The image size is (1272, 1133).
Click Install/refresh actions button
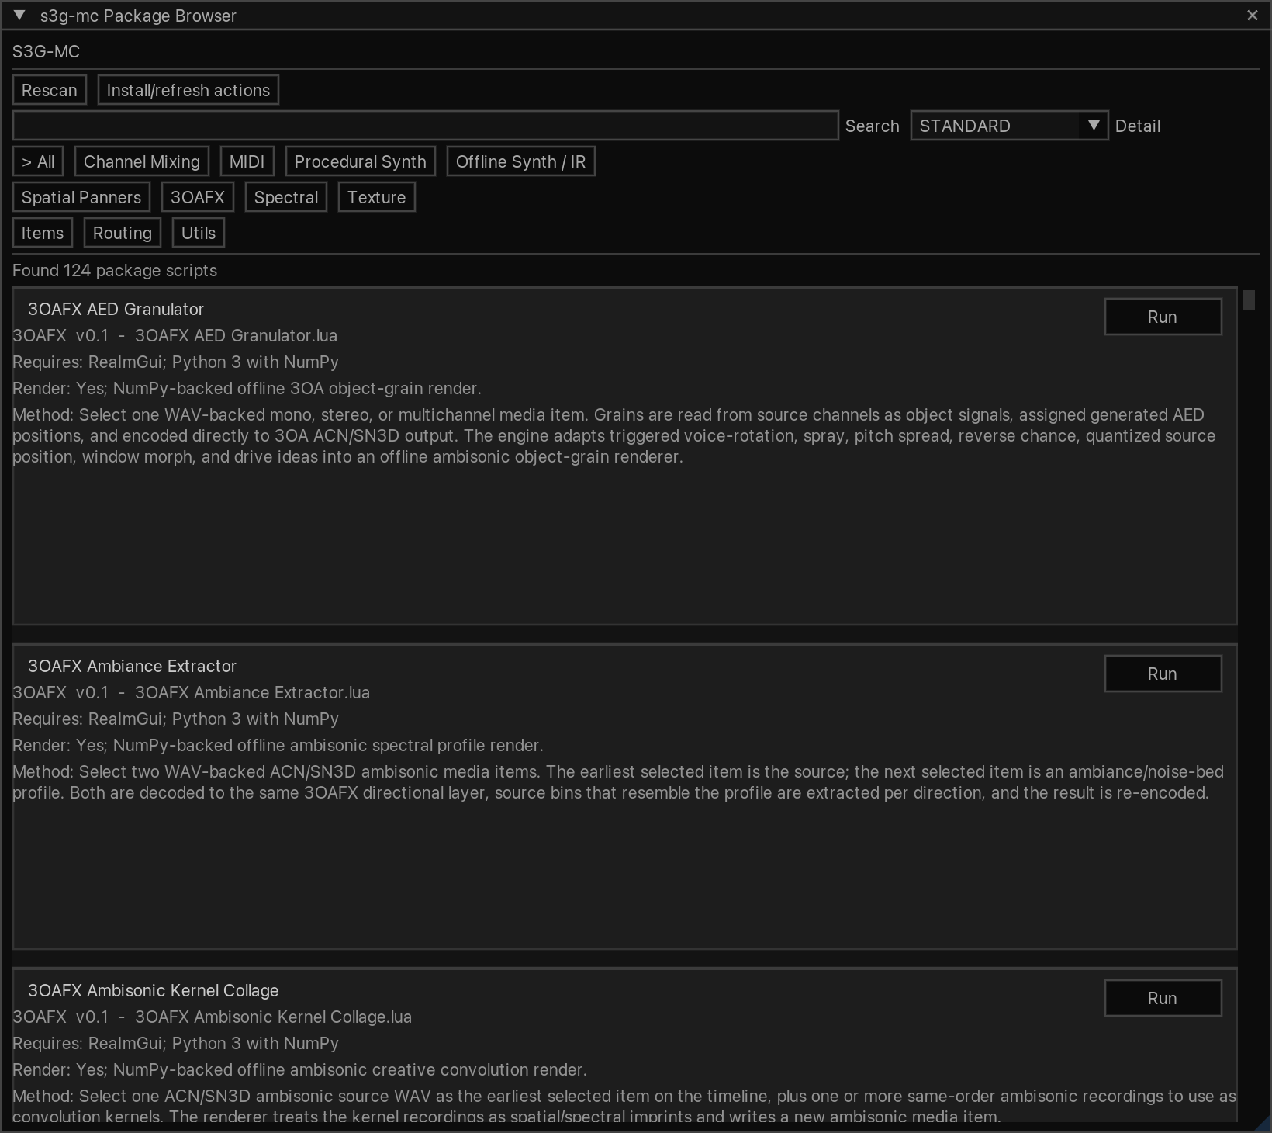188,90
